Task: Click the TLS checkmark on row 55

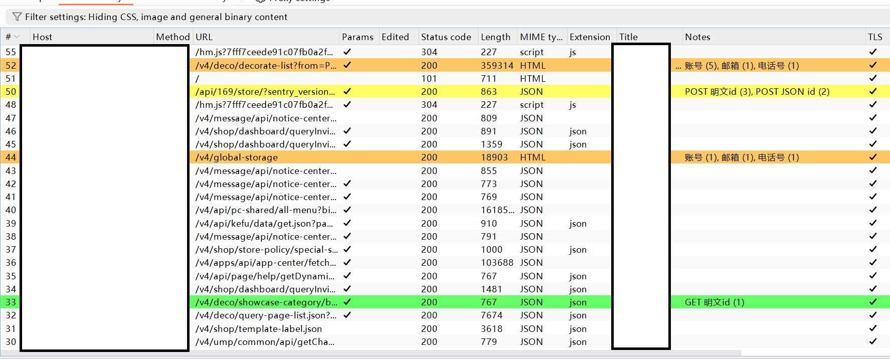Action: [x=872, y=52]
